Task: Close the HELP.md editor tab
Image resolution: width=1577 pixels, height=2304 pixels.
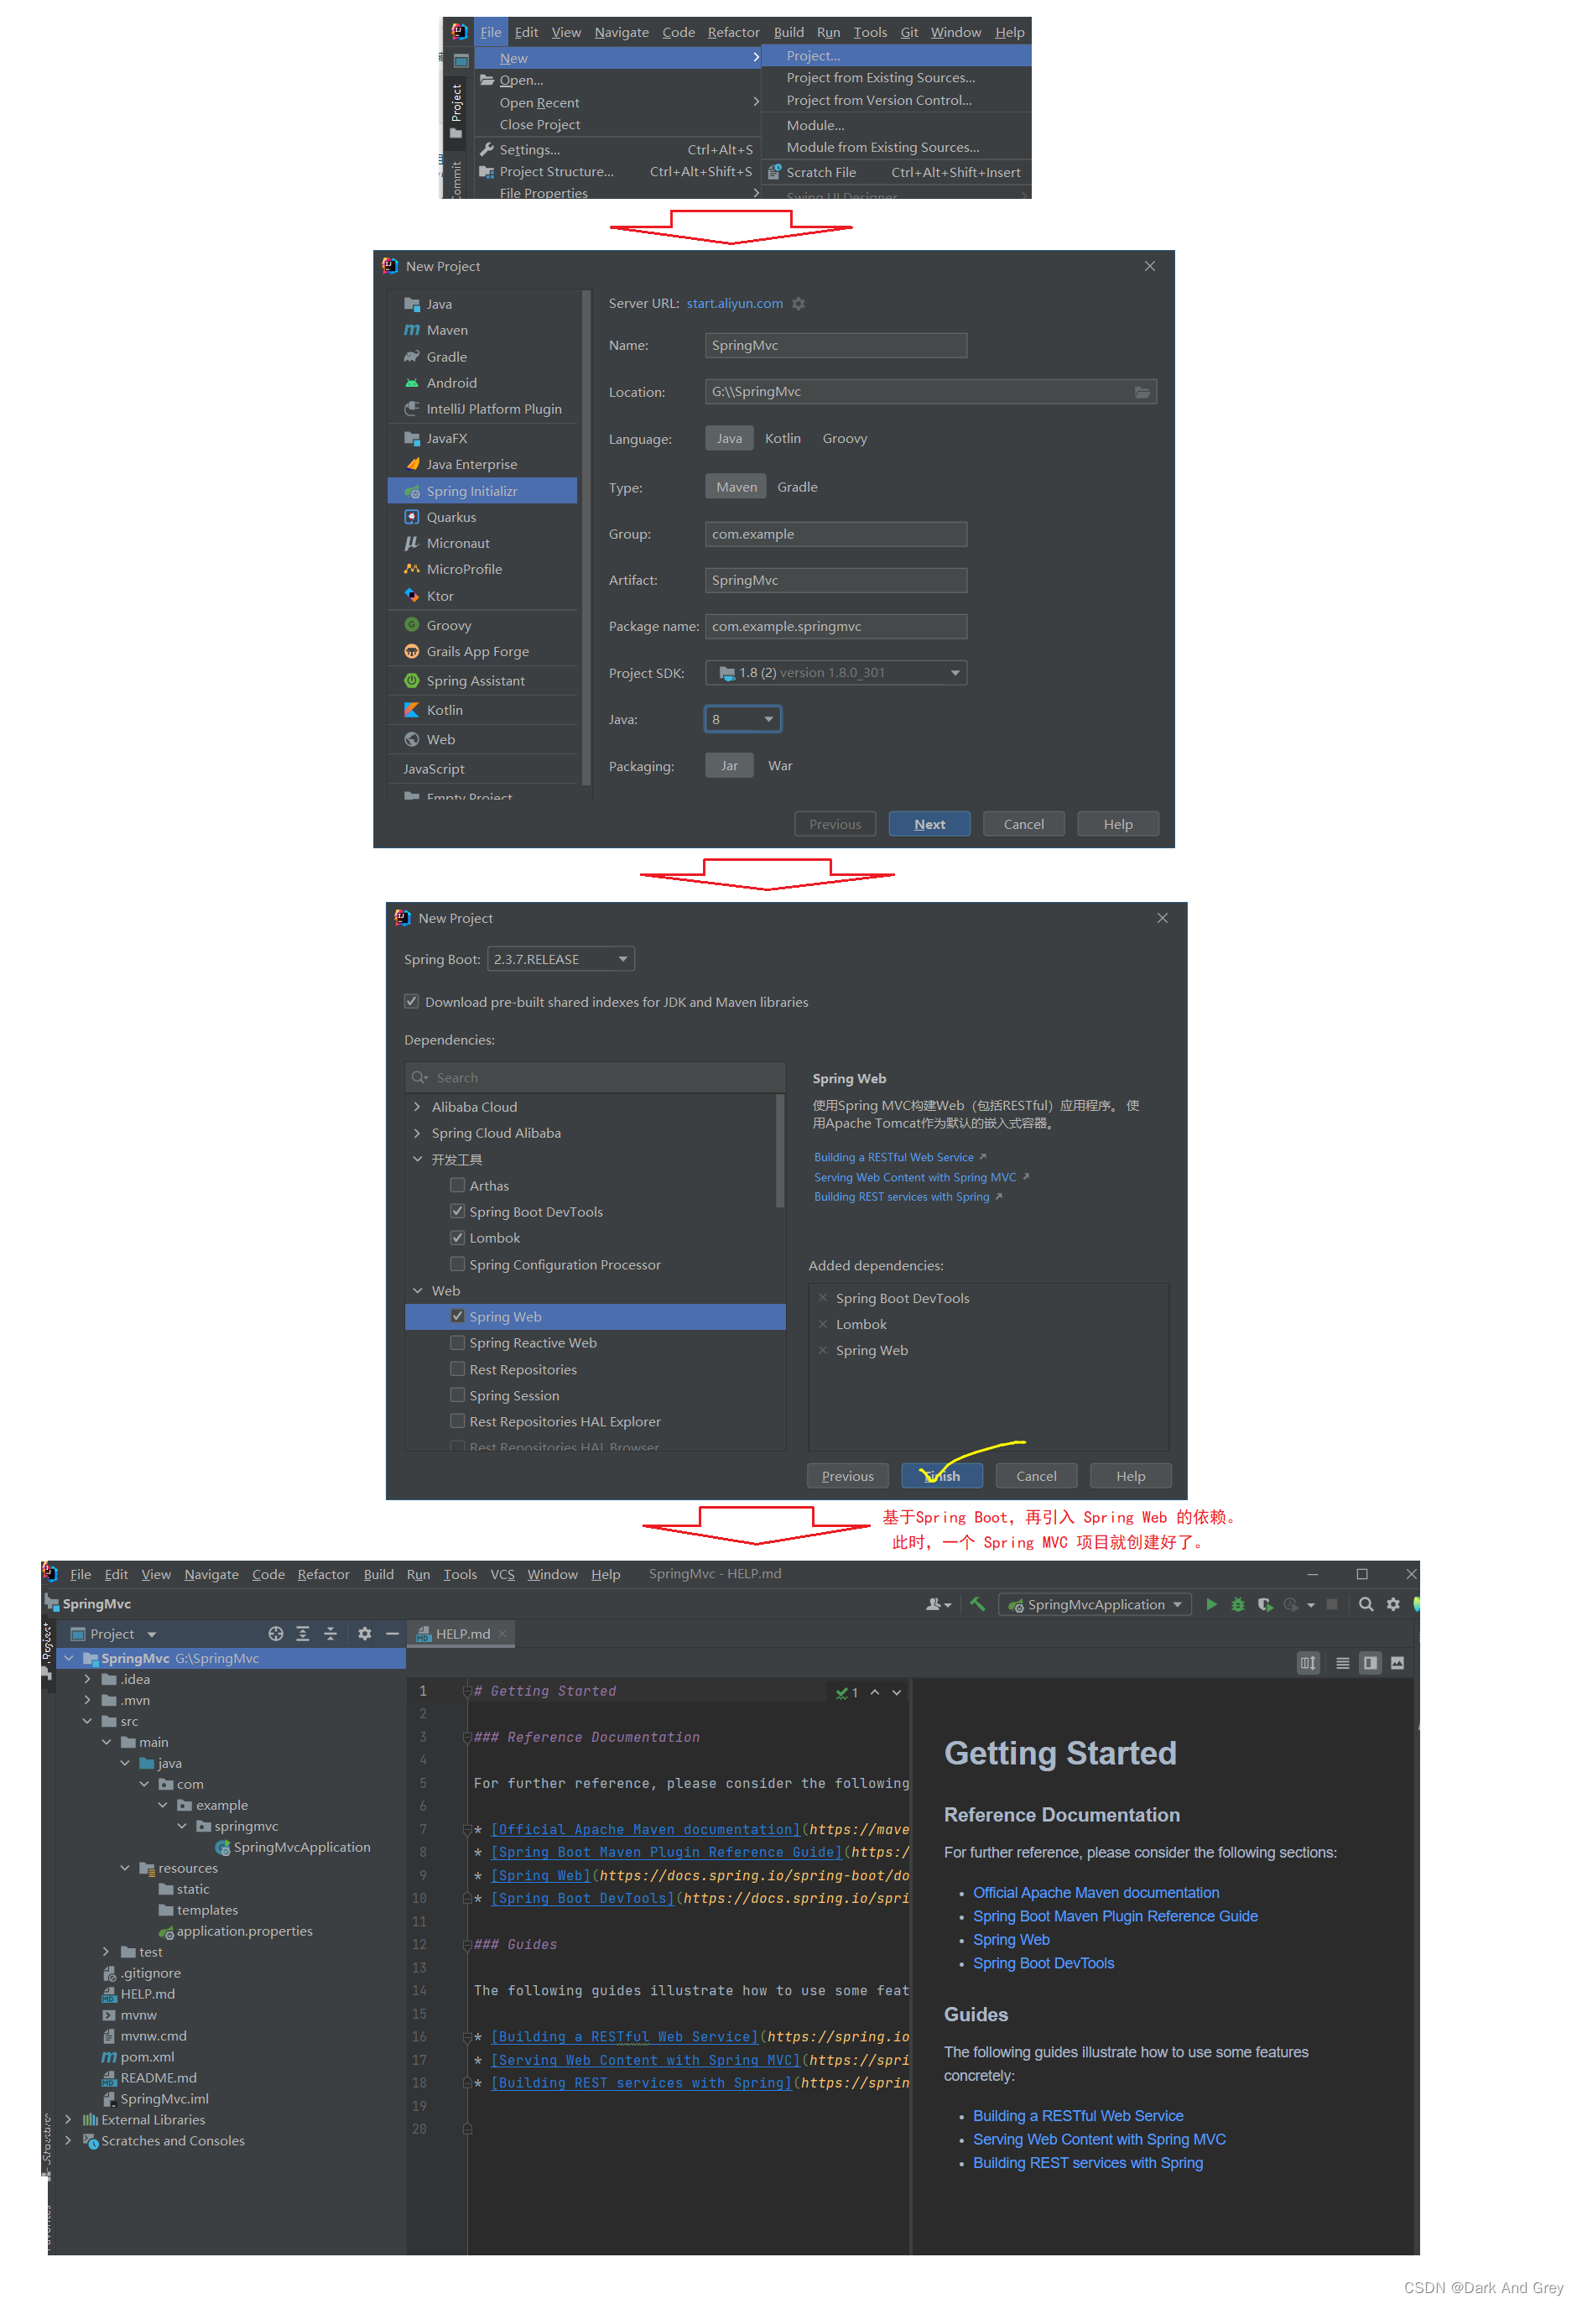Action: point(502,1634)
